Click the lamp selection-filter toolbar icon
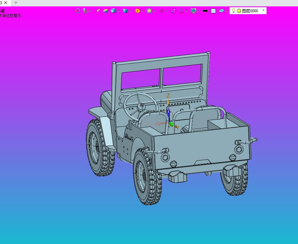The height and width of the screenshot is (244, 298). click(x=85, y=11)
